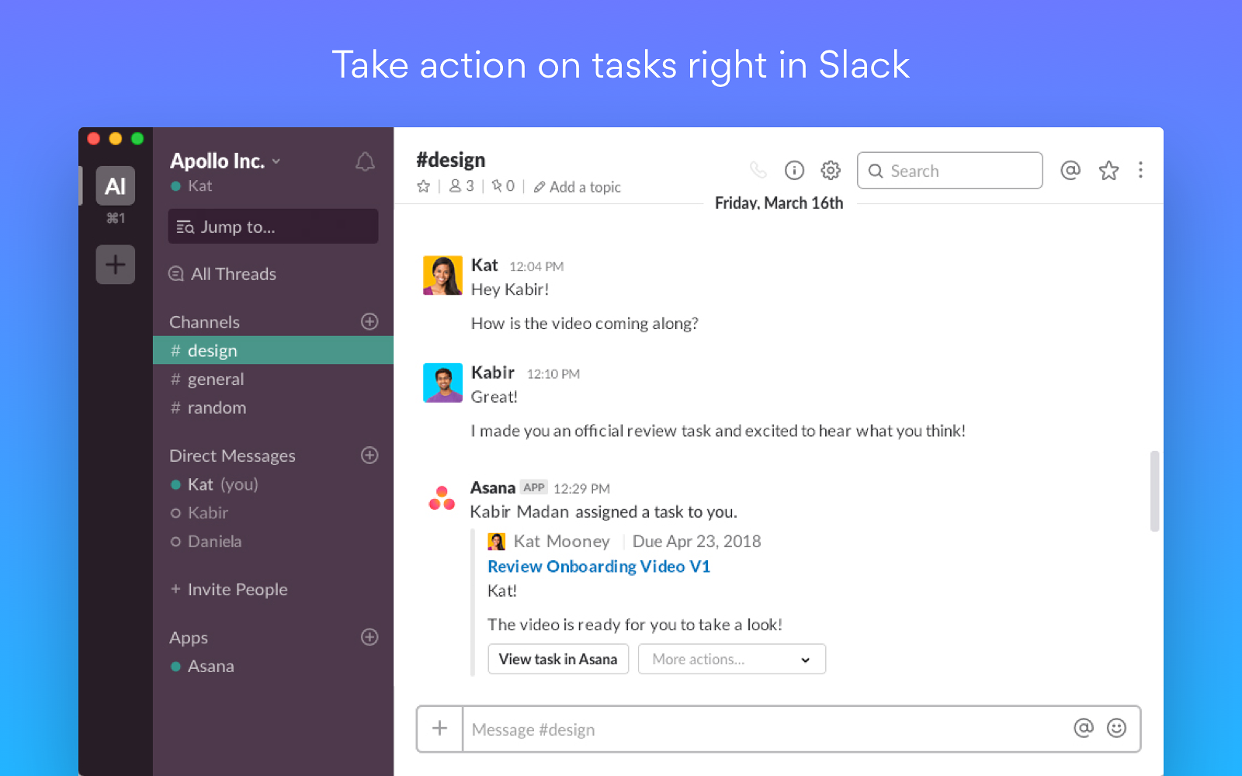1242x776 pixels.
Task: Open channel settings via the gear icon
Action: pyautogui.click(x=830, y=170)
